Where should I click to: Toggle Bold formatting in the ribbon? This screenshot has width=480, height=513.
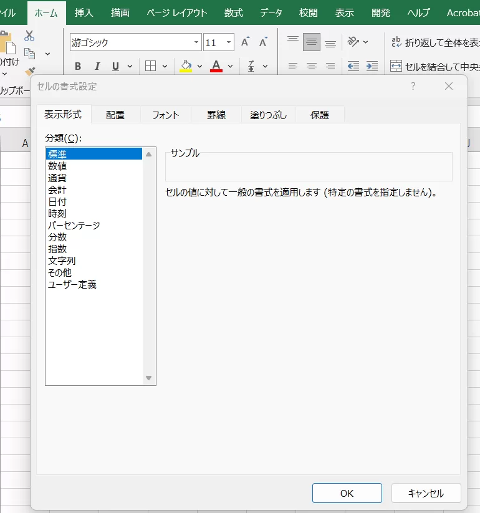pyautogui.click(x=78, y=66)
